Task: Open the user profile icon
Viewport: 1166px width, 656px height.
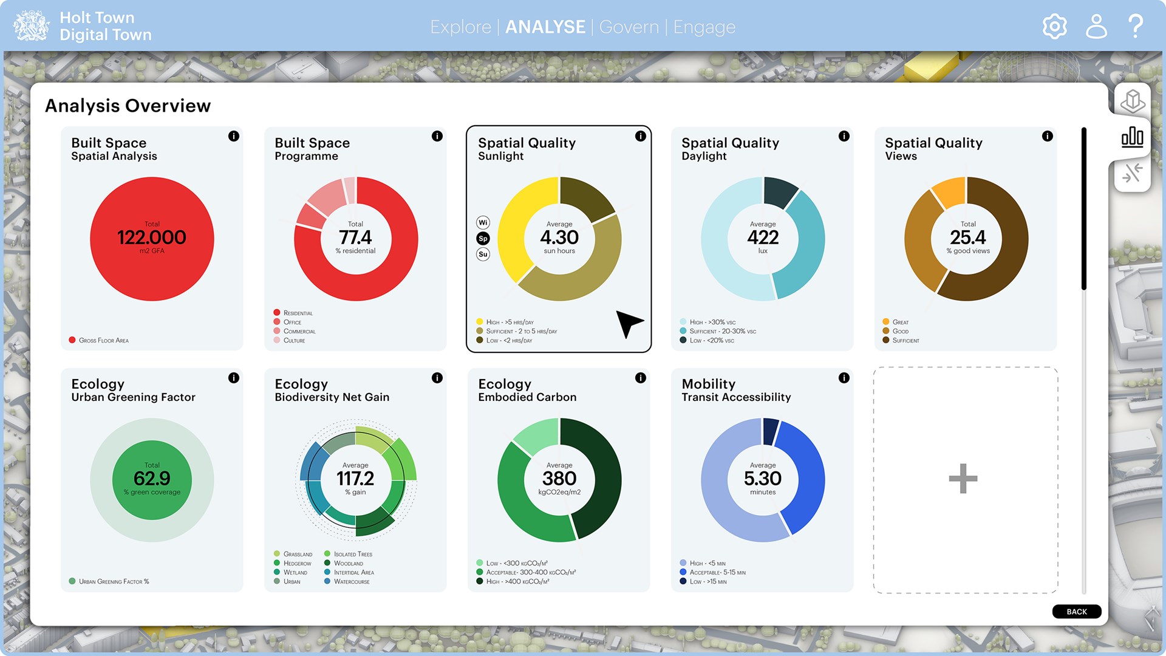Action: coord(1096,27)
